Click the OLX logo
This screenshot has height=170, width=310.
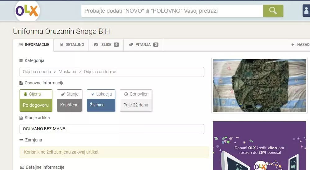[27, 11]
